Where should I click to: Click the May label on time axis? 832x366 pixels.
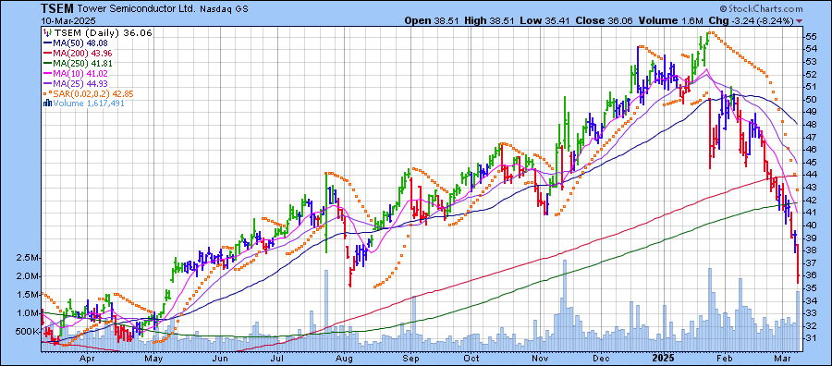pos(153,358)
